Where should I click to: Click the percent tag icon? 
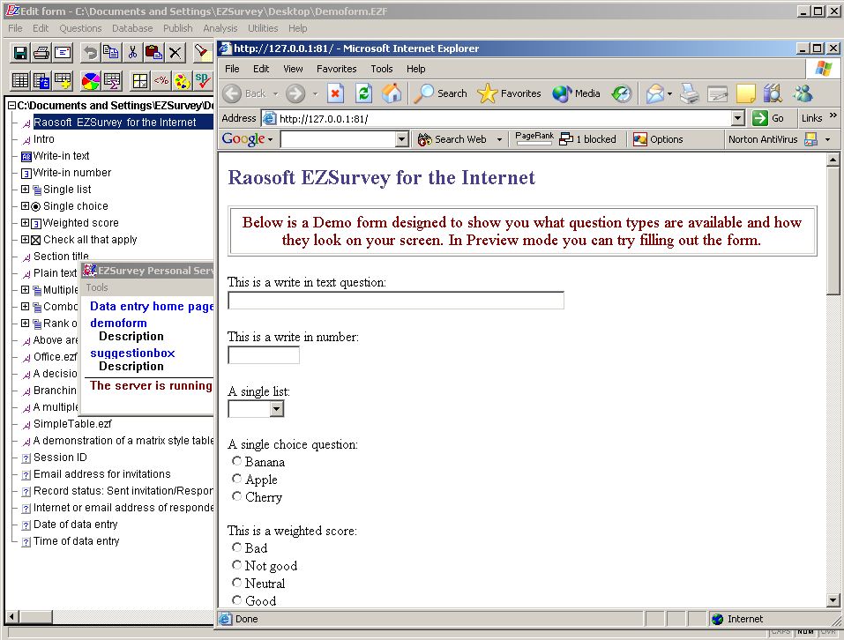(161, 81)
